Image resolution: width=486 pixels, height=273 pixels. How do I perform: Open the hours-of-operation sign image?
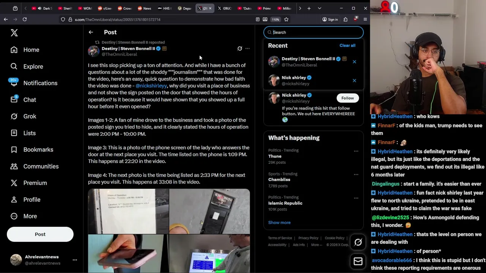128,211
